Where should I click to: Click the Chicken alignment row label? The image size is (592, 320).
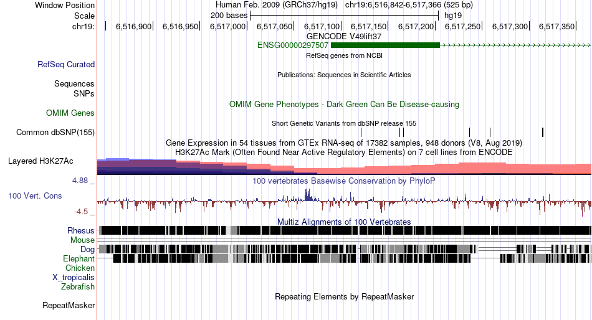point(80,268)
